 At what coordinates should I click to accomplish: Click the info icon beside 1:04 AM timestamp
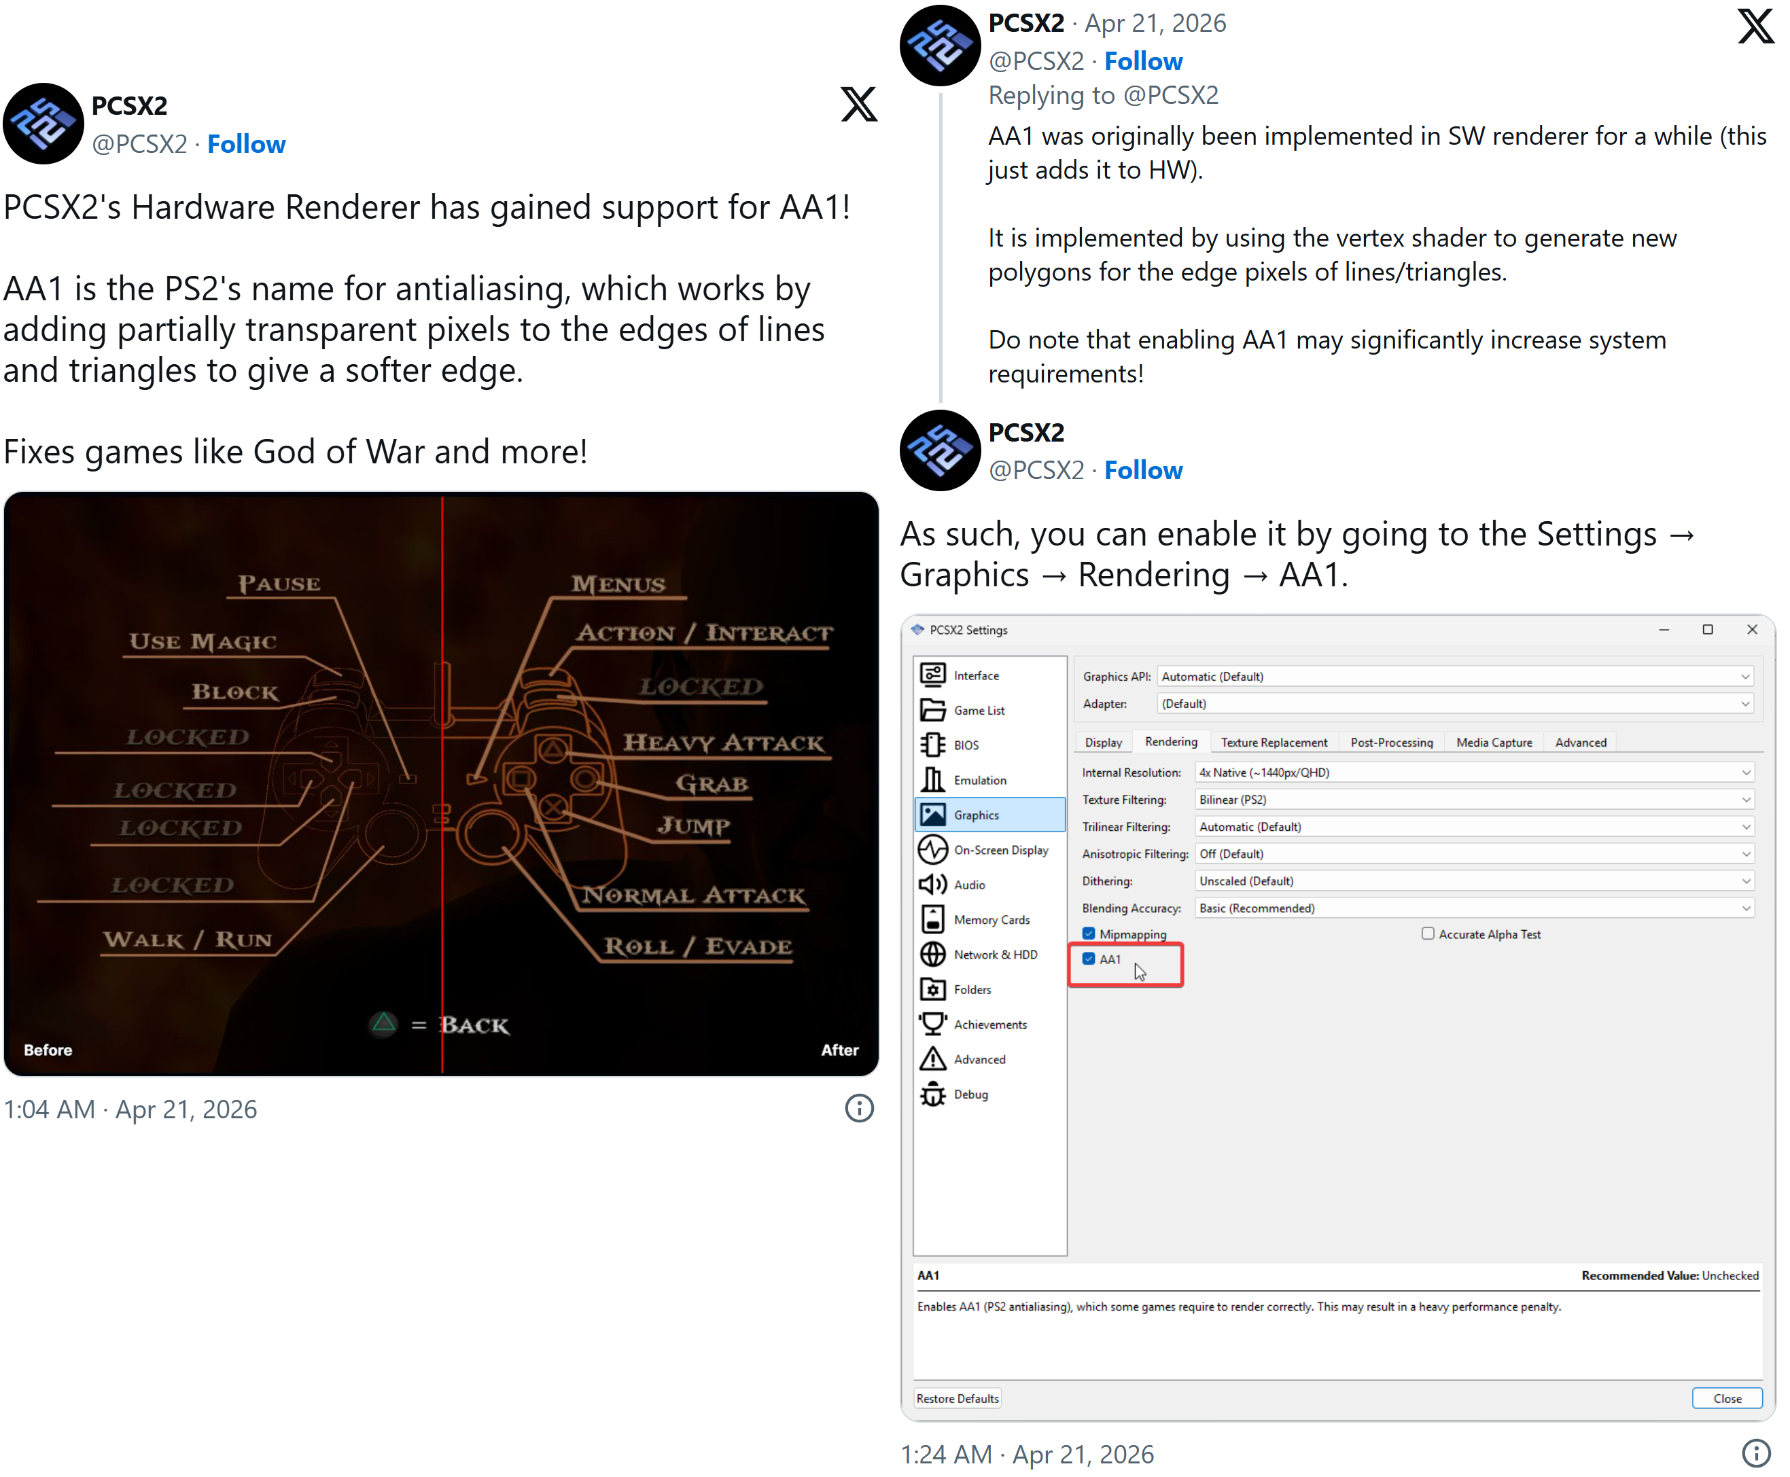tap(859, 1109)
